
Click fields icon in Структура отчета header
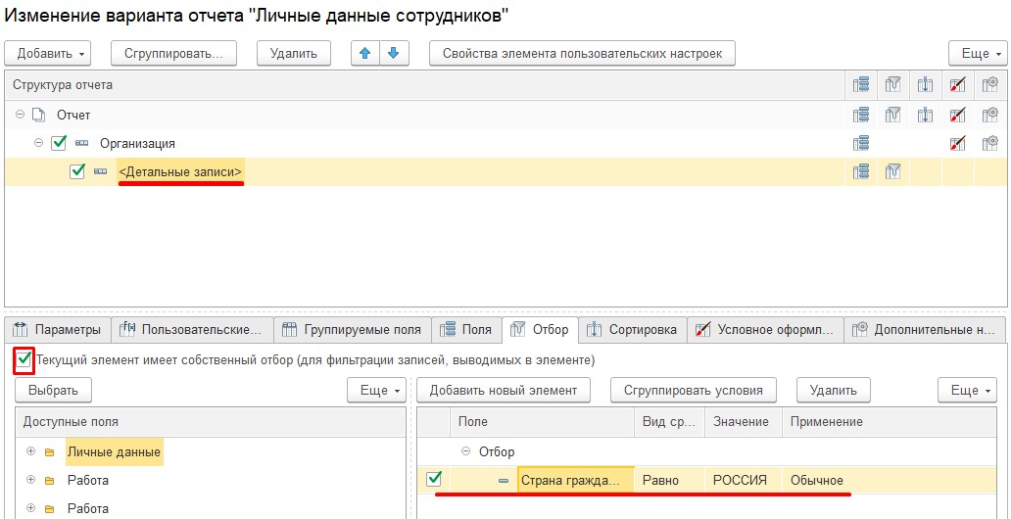(861, 84)
